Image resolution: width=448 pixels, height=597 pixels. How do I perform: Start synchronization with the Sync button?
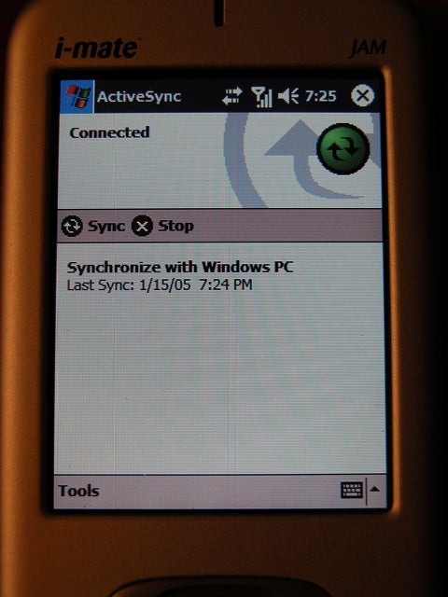click(x=93, y=226)
